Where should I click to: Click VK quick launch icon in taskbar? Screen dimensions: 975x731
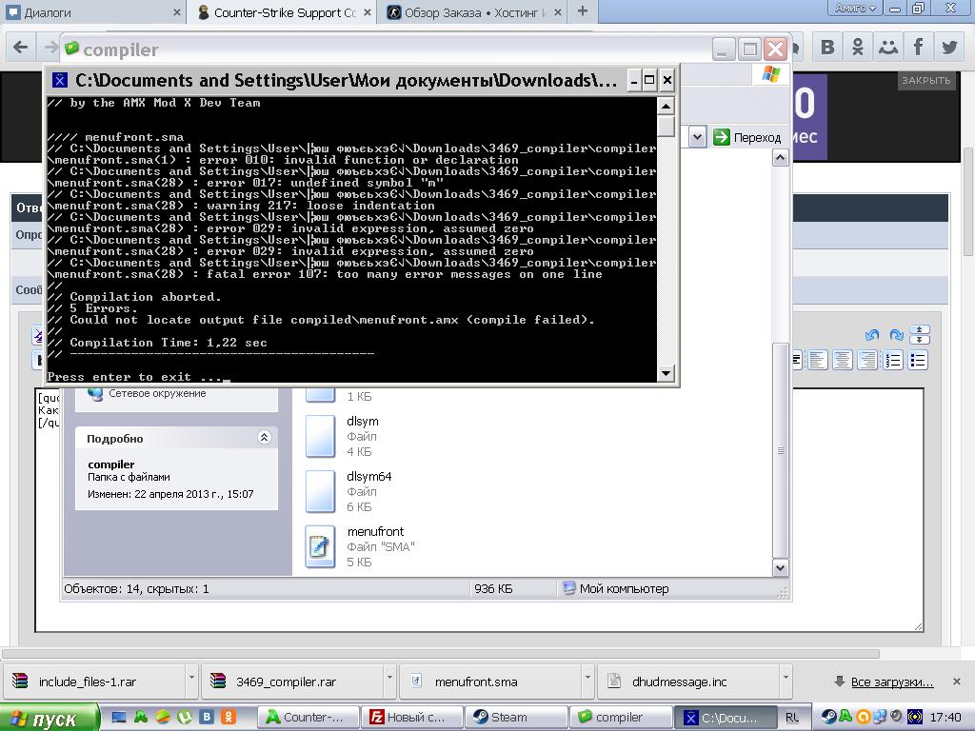click(x=207, y=717)
